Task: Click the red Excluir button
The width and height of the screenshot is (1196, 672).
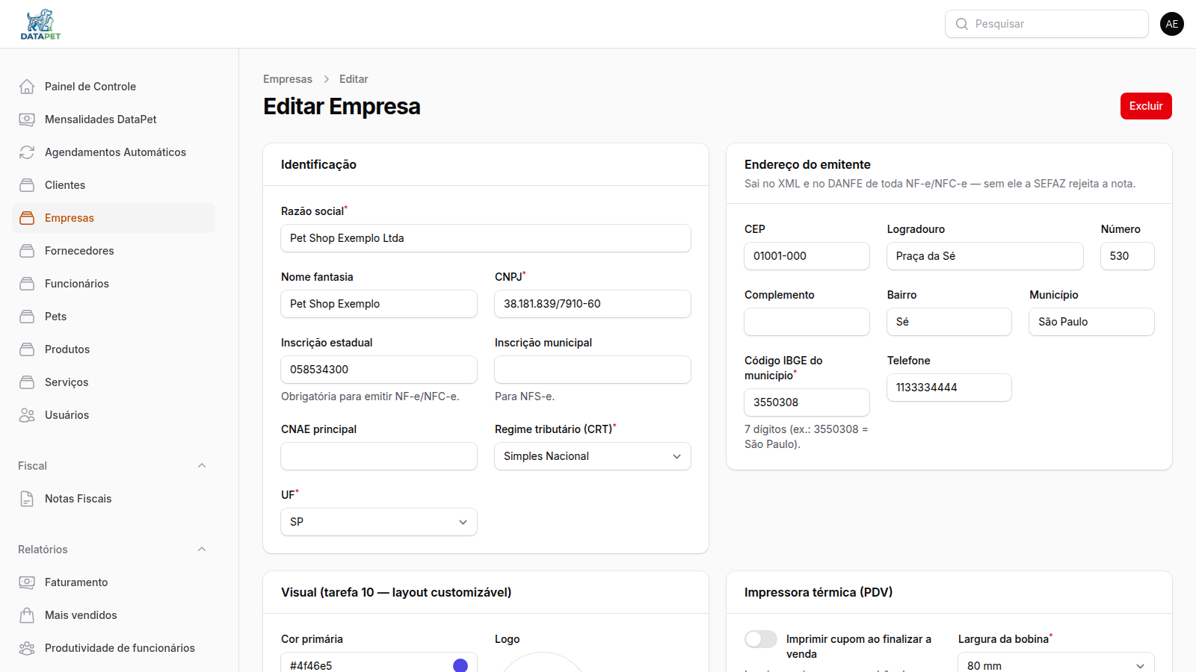Action: [1146, 106]
